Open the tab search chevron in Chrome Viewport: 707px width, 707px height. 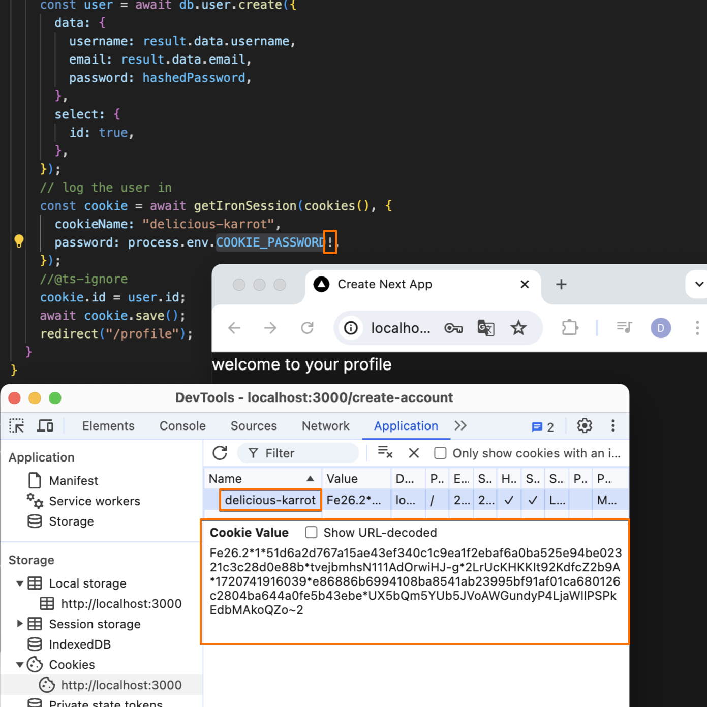point(699,284)
